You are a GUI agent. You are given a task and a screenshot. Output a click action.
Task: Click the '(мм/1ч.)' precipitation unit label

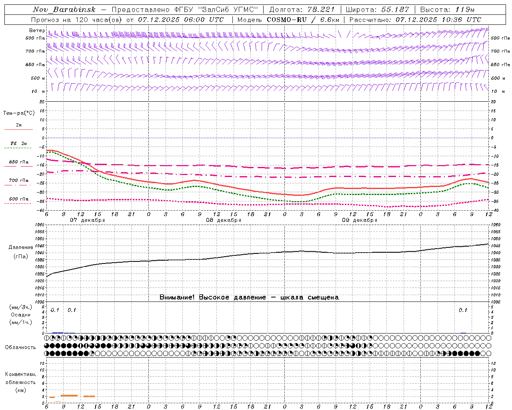click(x=20, y=322)
